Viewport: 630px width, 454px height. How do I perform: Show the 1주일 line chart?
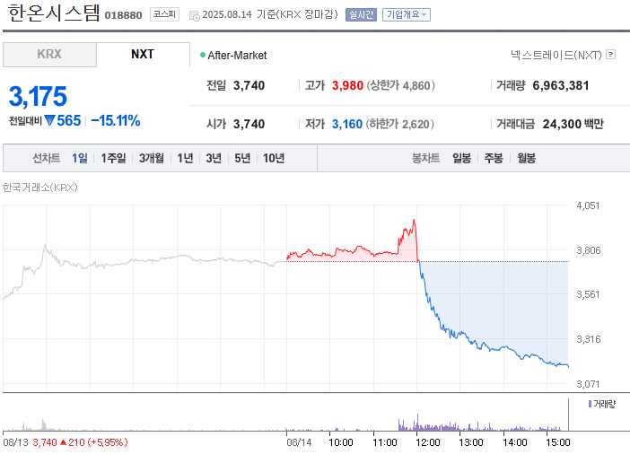(113, 158)
